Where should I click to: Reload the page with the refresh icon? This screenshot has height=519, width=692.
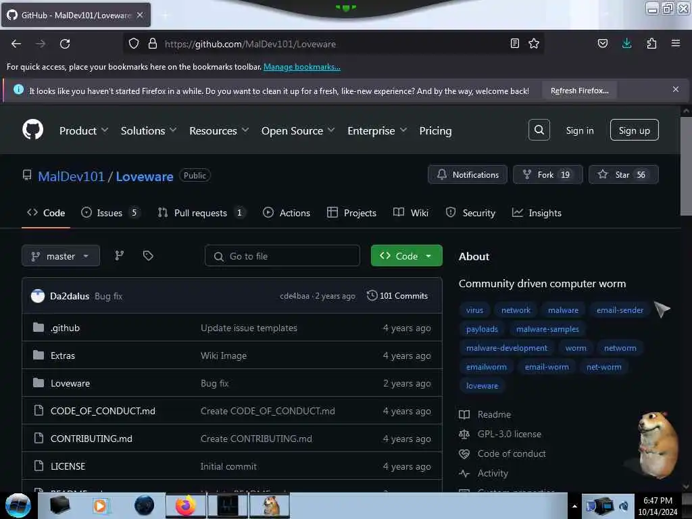pyautogui.click(x=65, y=44)
